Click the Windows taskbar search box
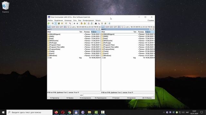The height and width of the screenshot is (115, 206). coord(29,112)
